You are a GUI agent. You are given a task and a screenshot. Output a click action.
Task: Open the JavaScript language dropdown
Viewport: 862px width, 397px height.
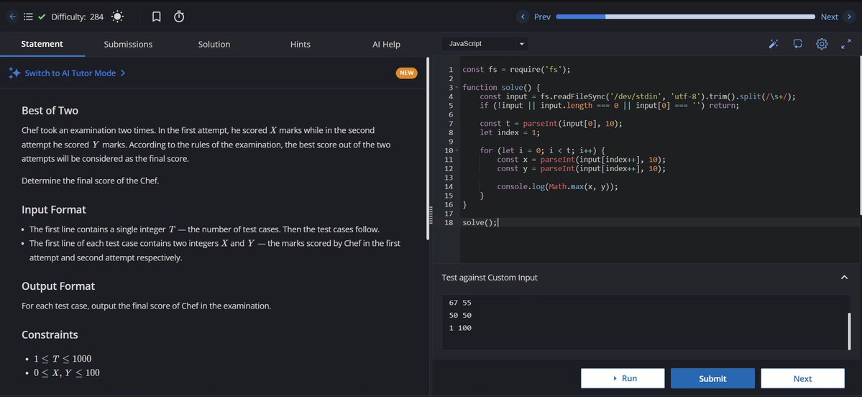pyautogui.click(x=486, y=43)
